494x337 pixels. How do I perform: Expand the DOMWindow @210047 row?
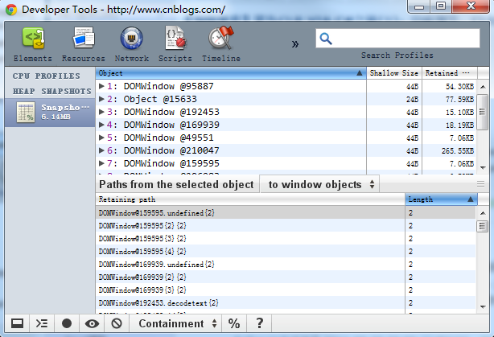(x=101, y=150)
